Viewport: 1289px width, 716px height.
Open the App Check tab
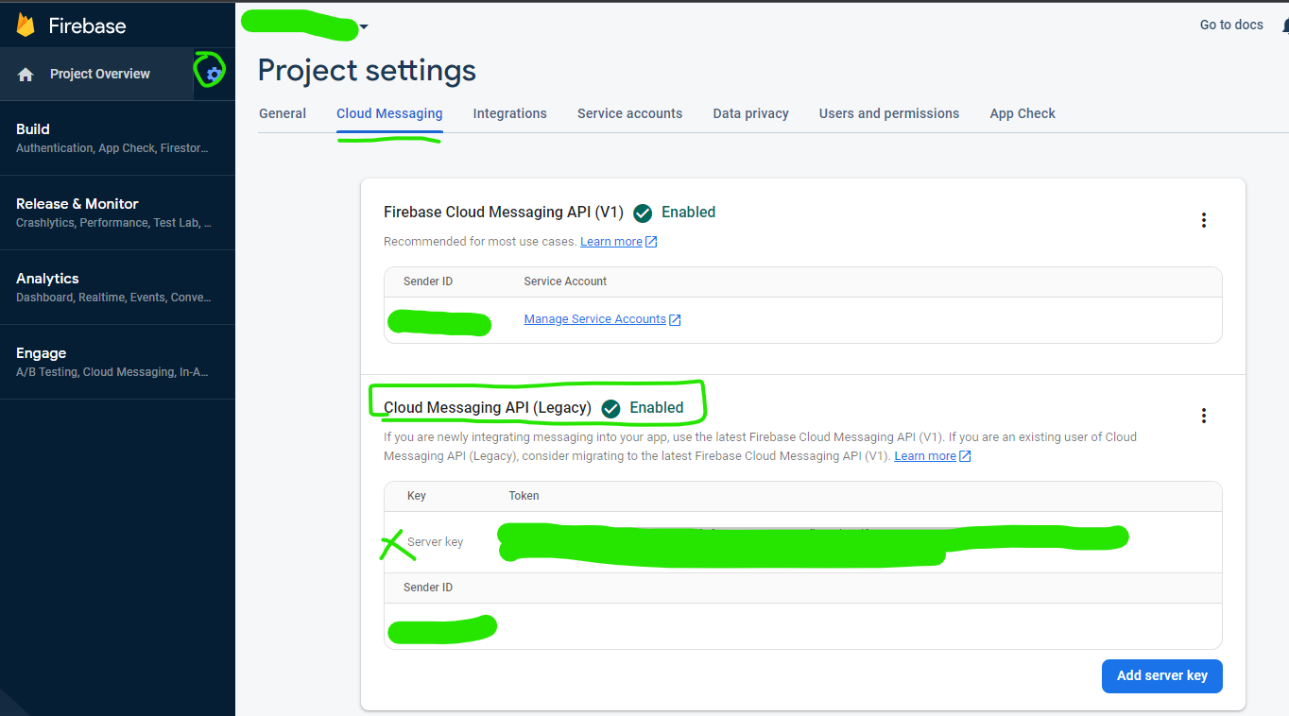click(x=1023, y=113)
